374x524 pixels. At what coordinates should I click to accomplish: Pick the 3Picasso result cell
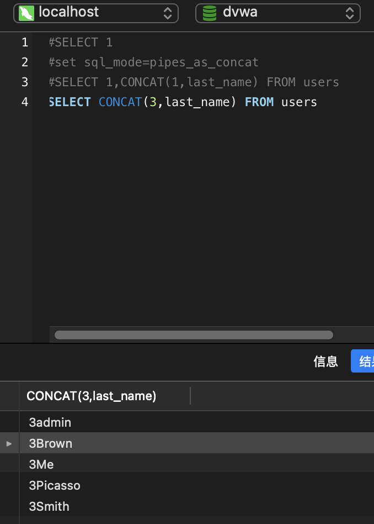[55, 485]
